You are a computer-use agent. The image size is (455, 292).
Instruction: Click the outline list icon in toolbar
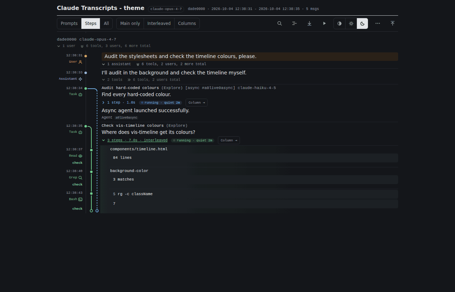[294, 24]
